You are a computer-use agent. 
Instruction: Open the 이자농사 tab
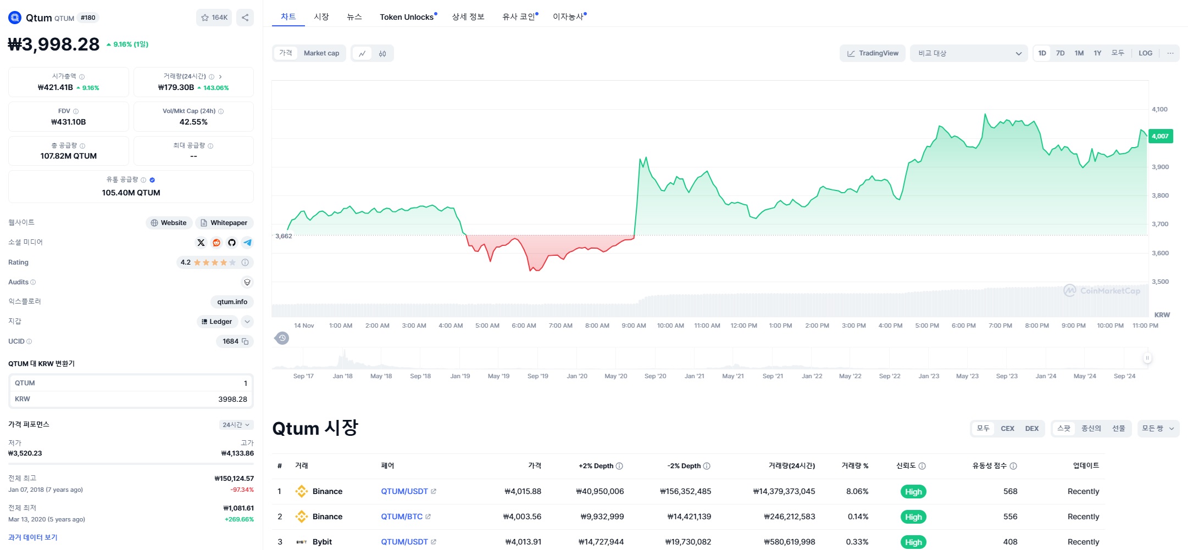coord(569,17)
